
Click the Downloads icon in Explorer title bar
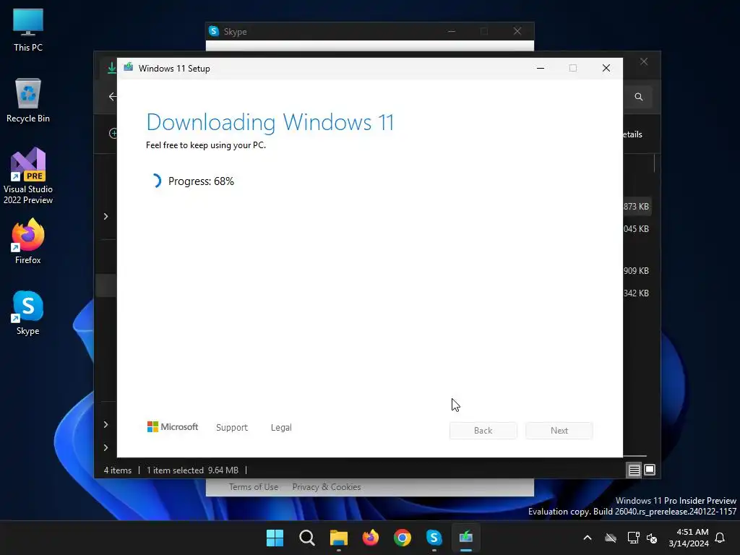[111, 68]
